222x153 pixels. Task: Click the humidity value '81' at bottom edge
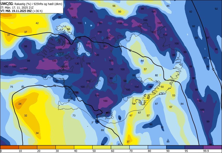coord(120,144)
